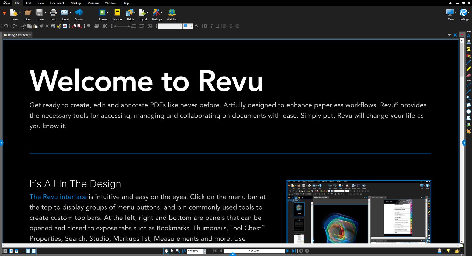
Task: Select the Text Box tool in right toolbar
Action: coord(468,36)
